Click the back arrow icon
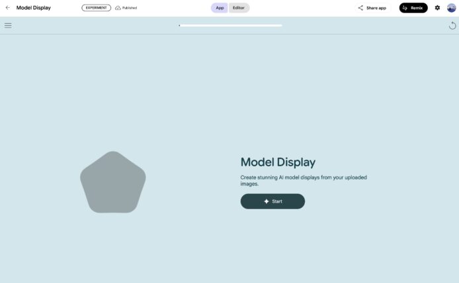 8,8
